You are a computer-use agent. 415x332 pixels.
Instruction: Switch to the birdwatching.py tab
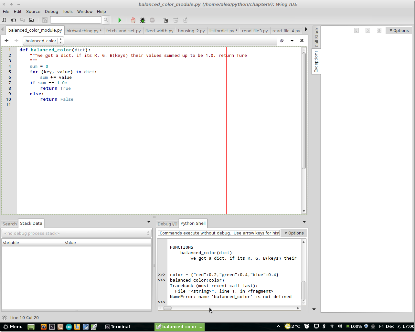click(84, 31)
